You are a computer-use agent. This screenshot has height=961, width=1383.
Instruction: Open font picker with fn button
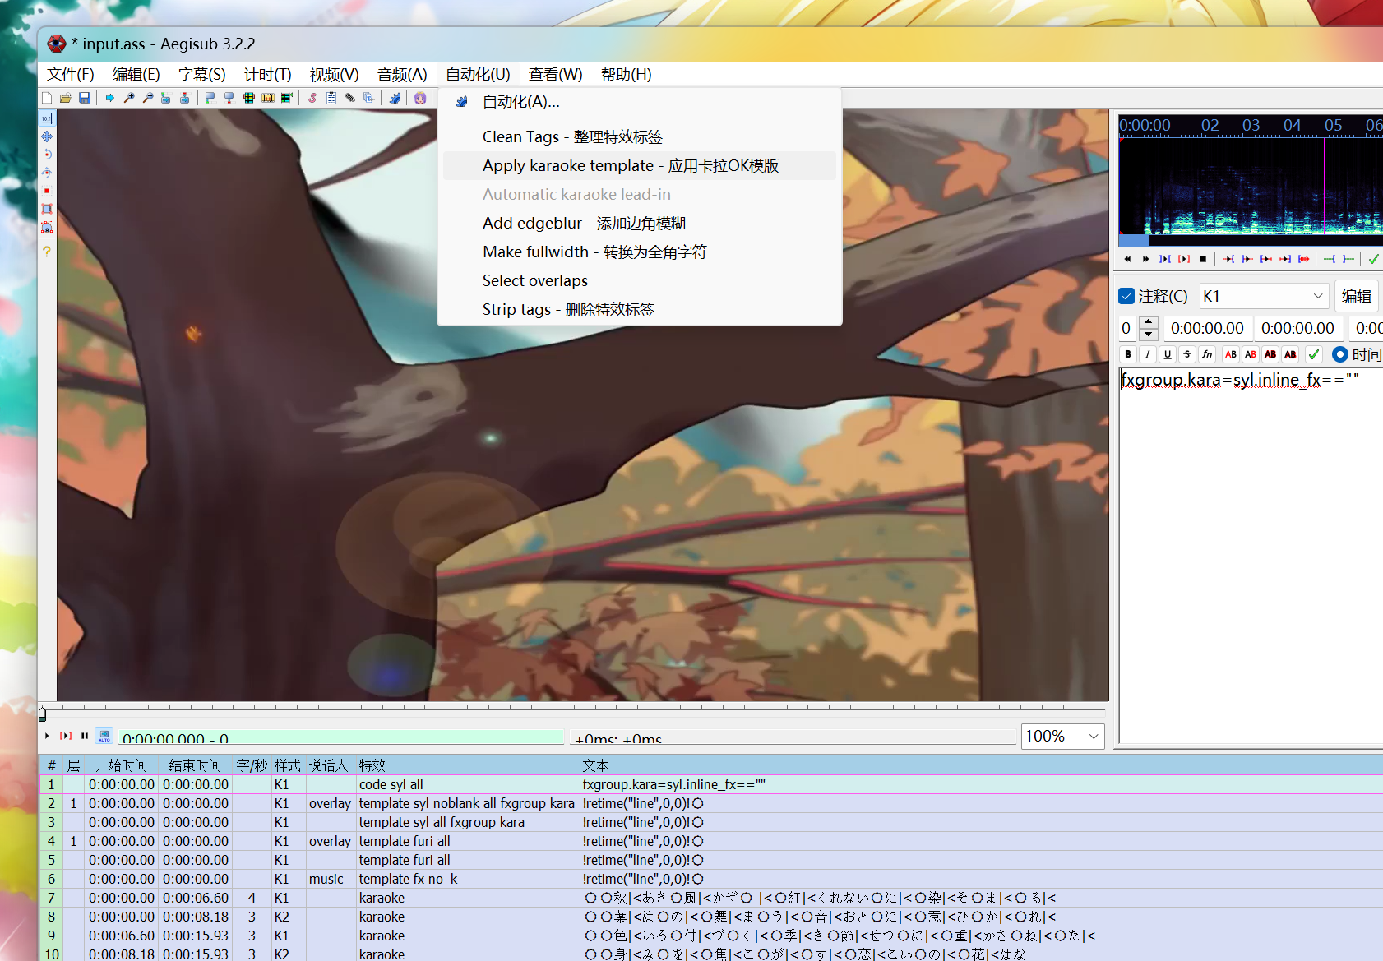[x=1207, y=354]
